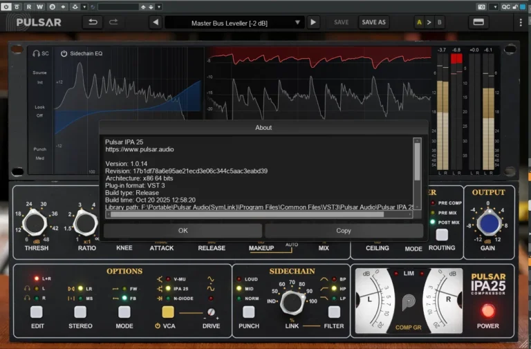Click the blue output GAIN knob
The width and height of the screenshot is (531, 349).
pos(488,223)
